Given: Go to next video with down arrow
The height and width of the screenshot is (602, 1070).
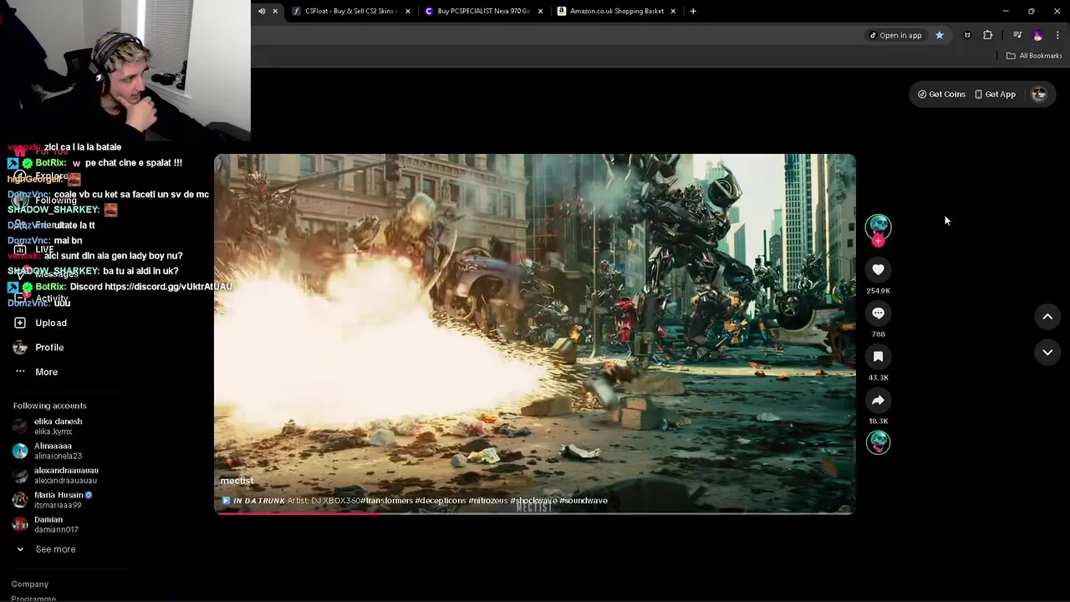Looking at the screenshot, I should coord(1047,353).
